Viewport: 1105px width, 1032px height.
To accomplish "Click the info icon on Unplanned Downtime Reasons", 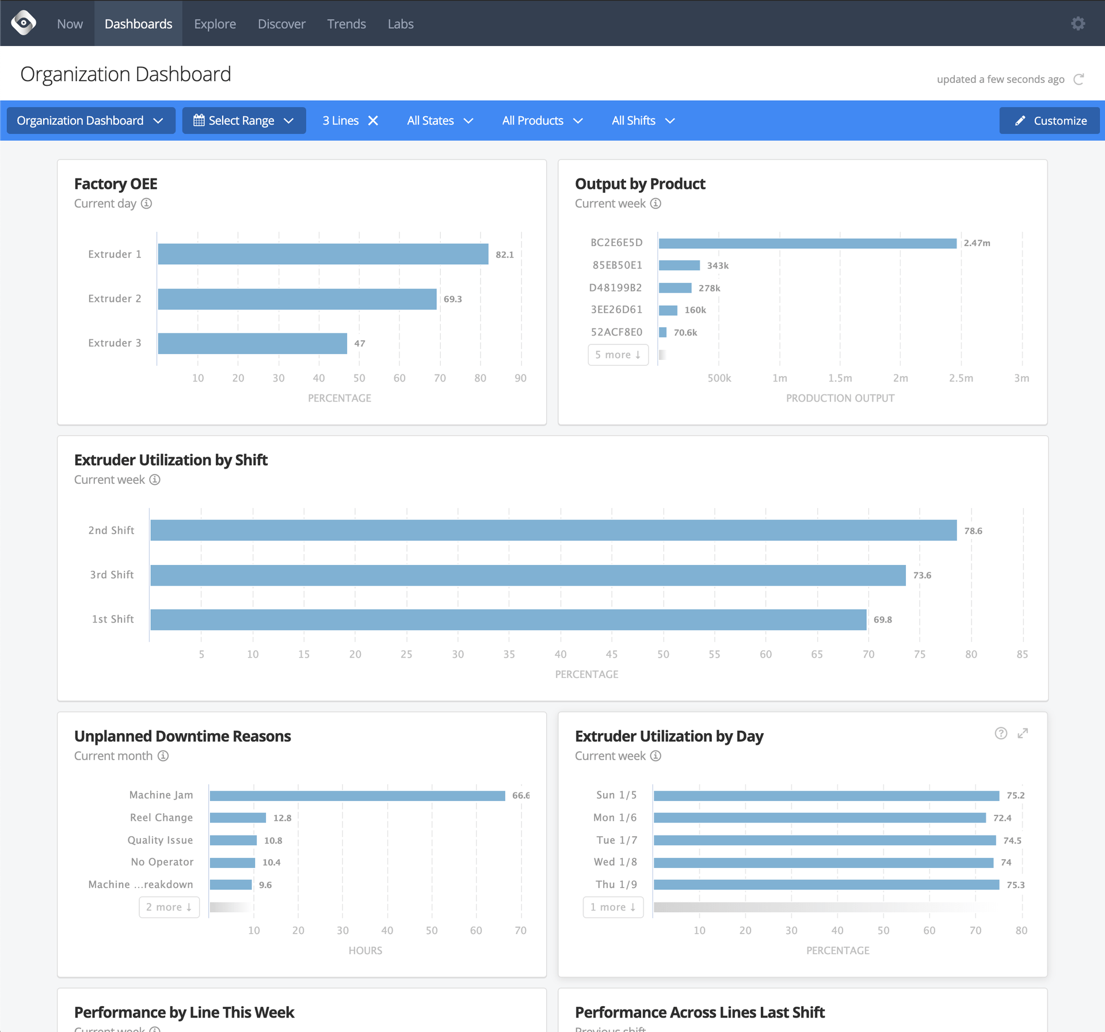I will [163, 756].
